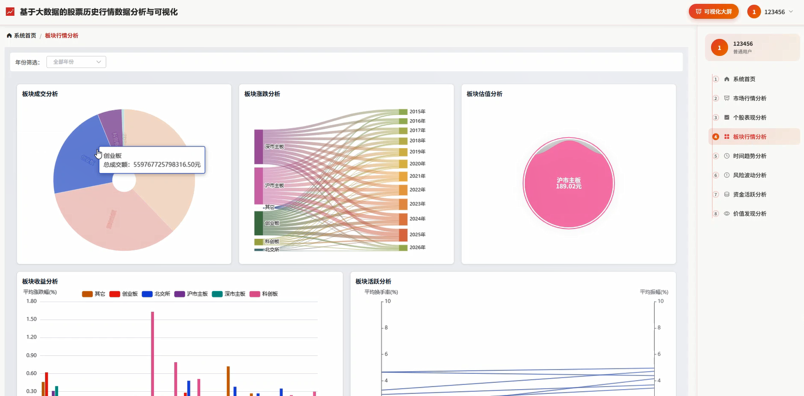The width and height of the screenshot is (804, 396).
Task: Click the chart icon beside 个股表现分析
Action: [727, 118]
